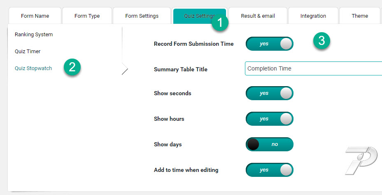The height and width of the screenshot is (195, 382).
Task: Click the arrow pointer beside Quiz Stopwatch
Action: [125, 69]
